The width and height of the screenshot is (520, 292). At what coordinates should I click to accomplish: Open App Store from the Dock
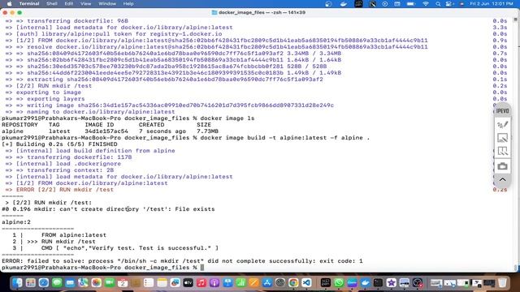point(267,283)
